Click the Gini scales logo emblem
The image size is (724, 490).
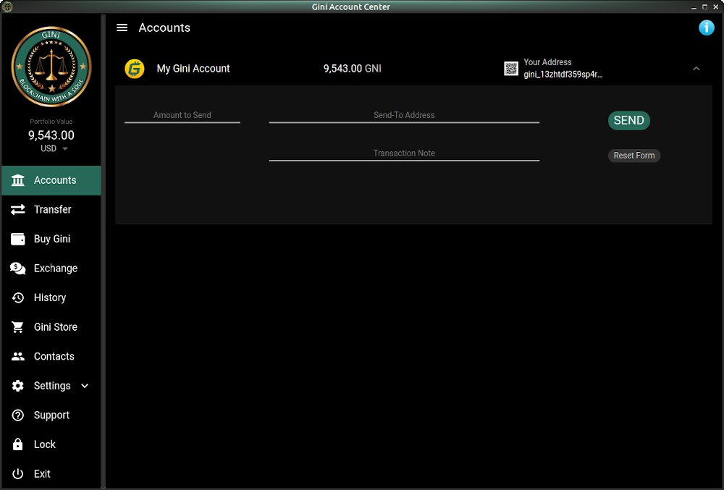51,67
